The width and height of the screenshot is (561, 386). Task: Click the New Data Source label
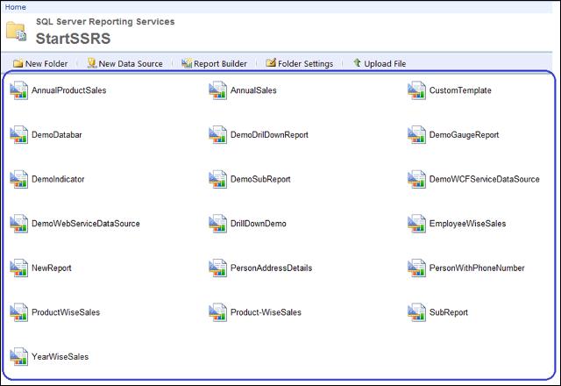coord(131,64)
